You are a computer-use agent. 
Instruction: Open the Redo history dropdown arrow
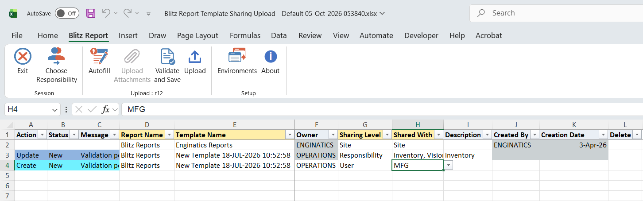[137, 13]
